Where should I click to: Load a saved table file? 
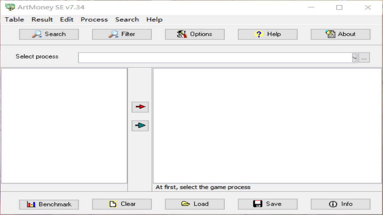pyautogui.click(x=194, y=204)
